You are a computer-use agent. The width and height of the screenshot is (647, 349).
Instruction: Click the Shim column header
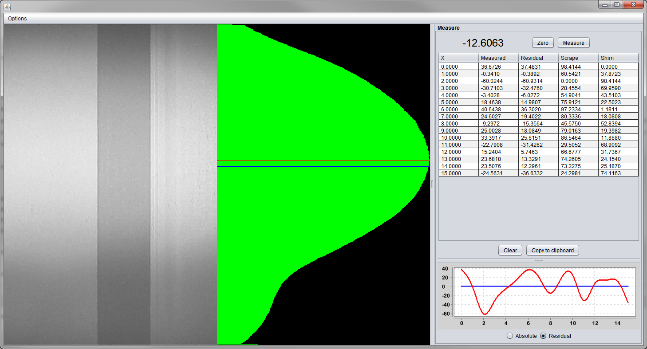pos(618,58)
